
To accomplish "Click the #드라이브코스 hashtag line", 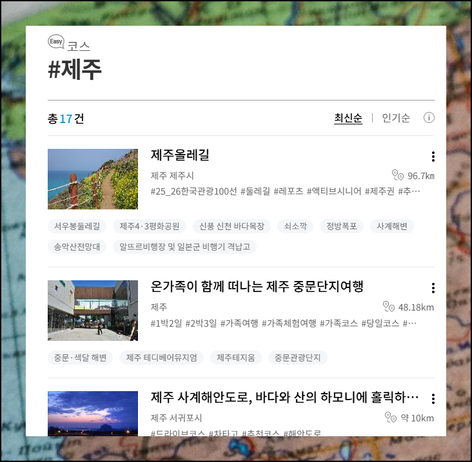I will [x=235, y=433].
